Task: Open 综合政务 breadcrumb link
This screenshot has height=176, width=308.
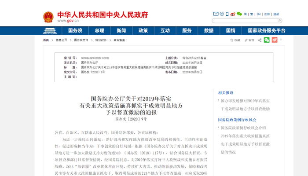Action: coord(101,40)
